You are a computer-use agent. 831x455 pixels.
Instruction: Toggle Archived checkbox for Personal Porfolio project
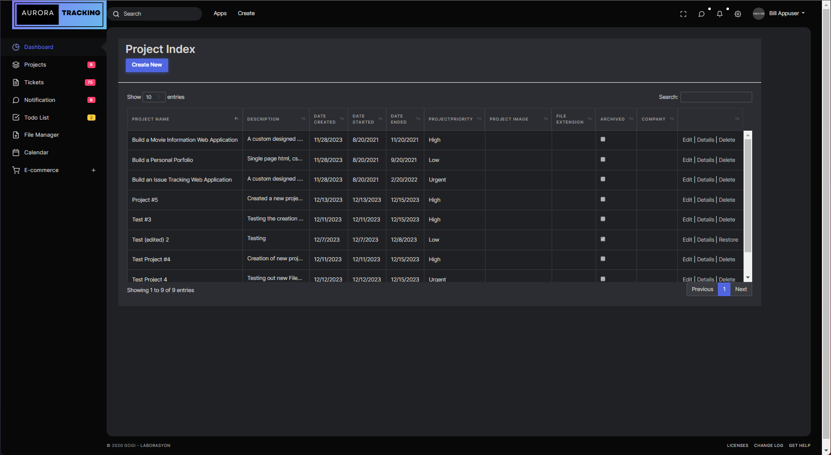[603, 159]
